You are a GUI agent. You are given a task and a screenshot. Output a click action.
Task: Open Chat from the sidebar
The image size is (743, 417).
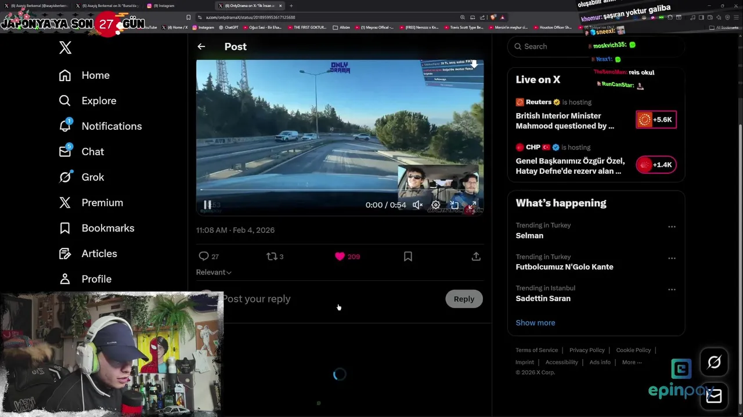tap(81, 152)
